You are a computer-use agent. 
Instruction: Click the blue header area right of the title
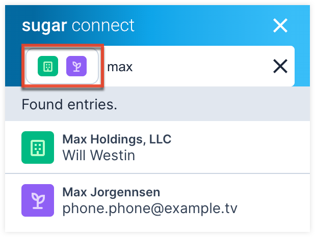point(204,25)
